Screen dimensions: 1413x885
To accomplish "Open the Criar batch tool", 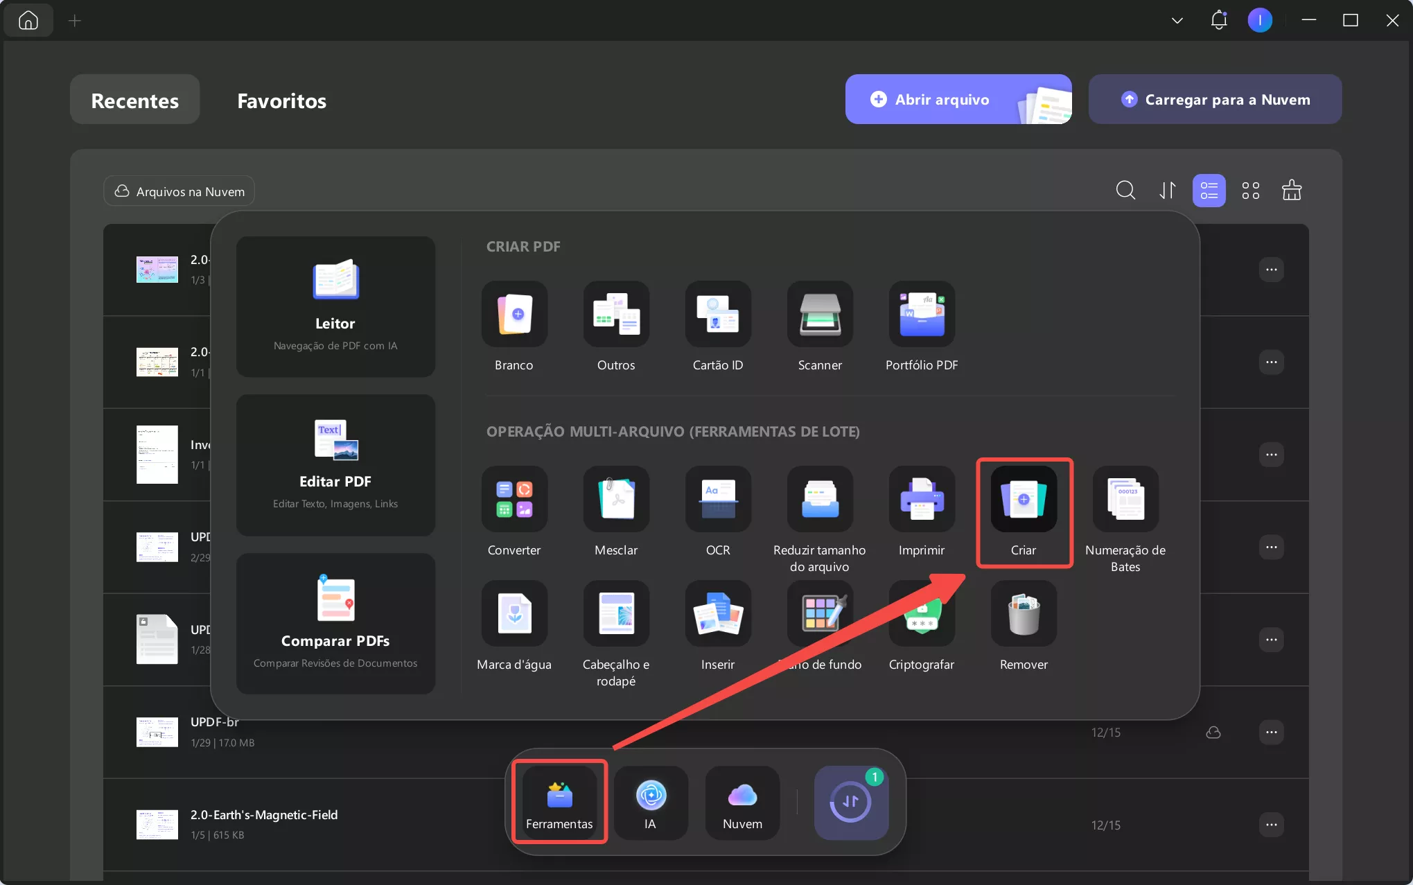I will point(1023,500).
